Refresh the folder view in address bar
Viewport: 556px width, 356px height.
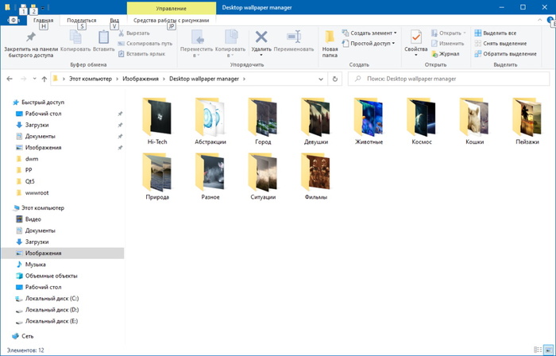click(336, 79)
